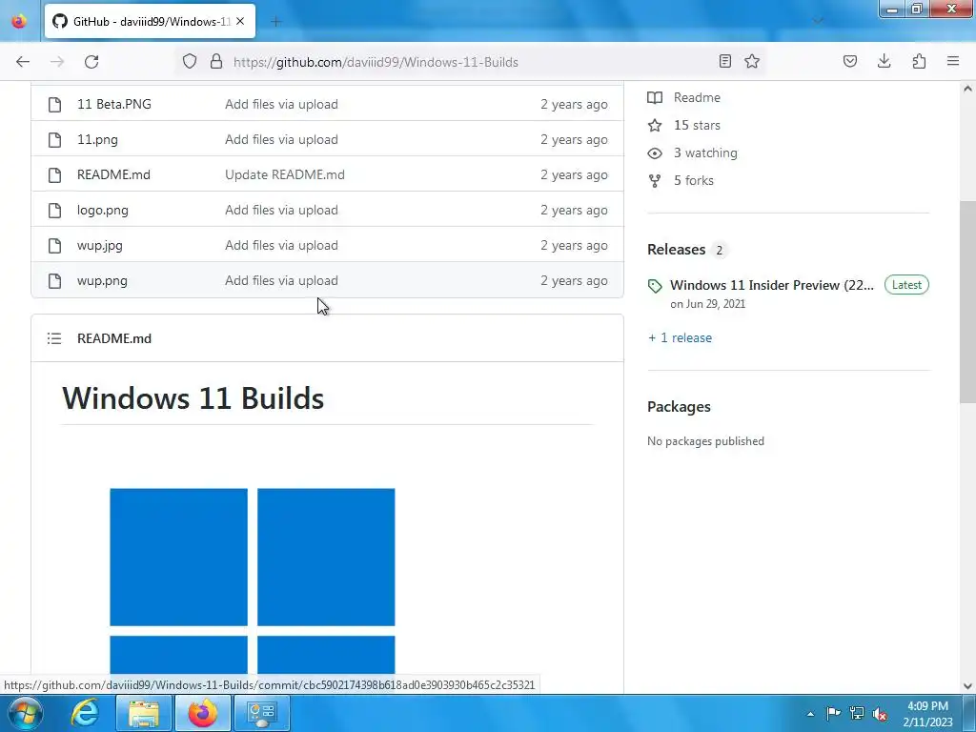Open the Pocket save icon
Viewport: 976px width, 732px height.
click(849, 61)
